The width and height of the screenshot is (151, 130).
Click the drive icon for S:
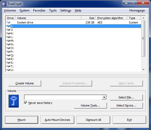pyautogui.click(x=8, y=63)
